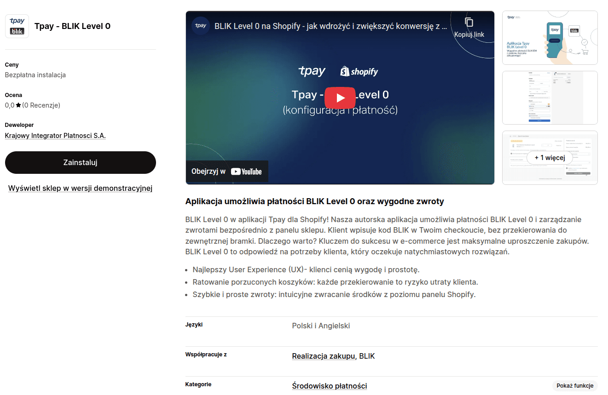The width and height of the screenshot is (608, 395).
Task: Open developer Krajowy Integrator Platnosci S.A. link
Action: click(55, 136)
